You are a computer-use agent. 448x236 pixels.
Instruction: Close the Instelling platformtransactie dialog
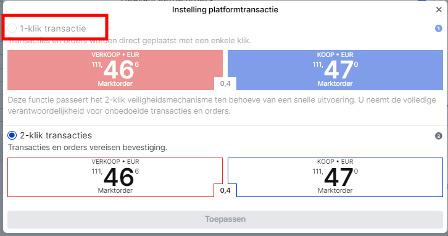pyautogui.click(x=439, y=10)
